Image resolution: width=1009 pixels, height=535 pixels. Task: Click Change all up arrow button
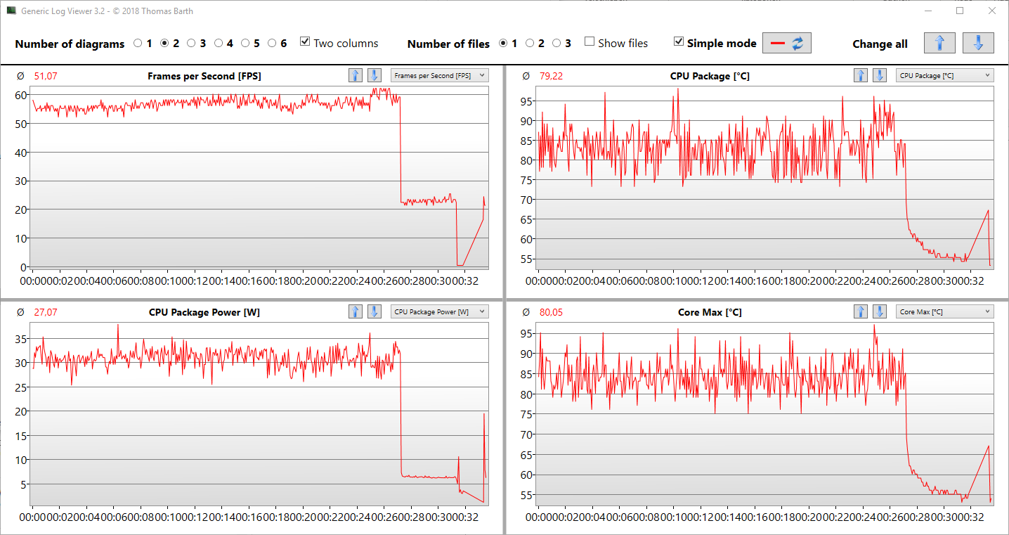[939, 43]
